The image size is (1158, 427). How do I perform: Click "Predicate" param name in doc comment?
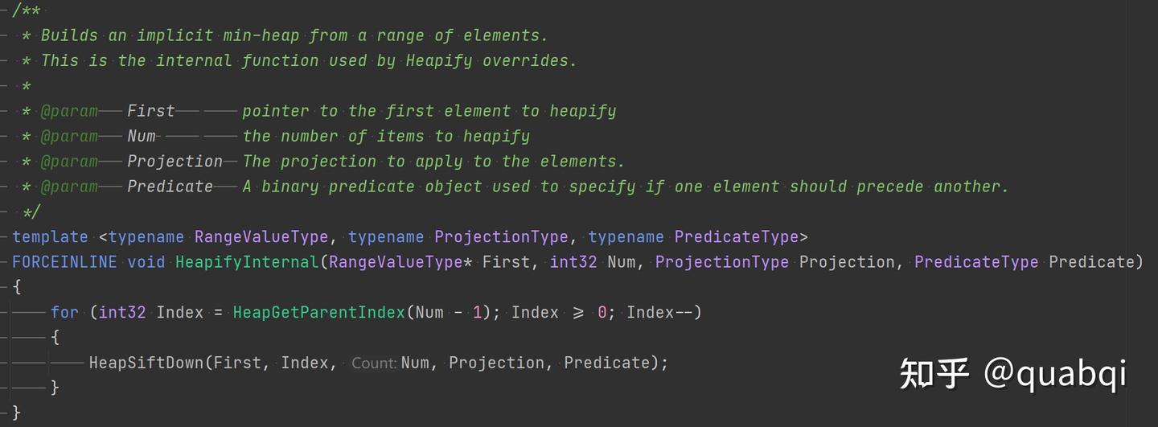tap(170, 187)
